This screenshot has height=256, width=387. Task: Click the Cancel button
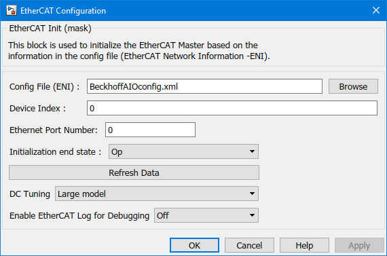pos(249,245)
